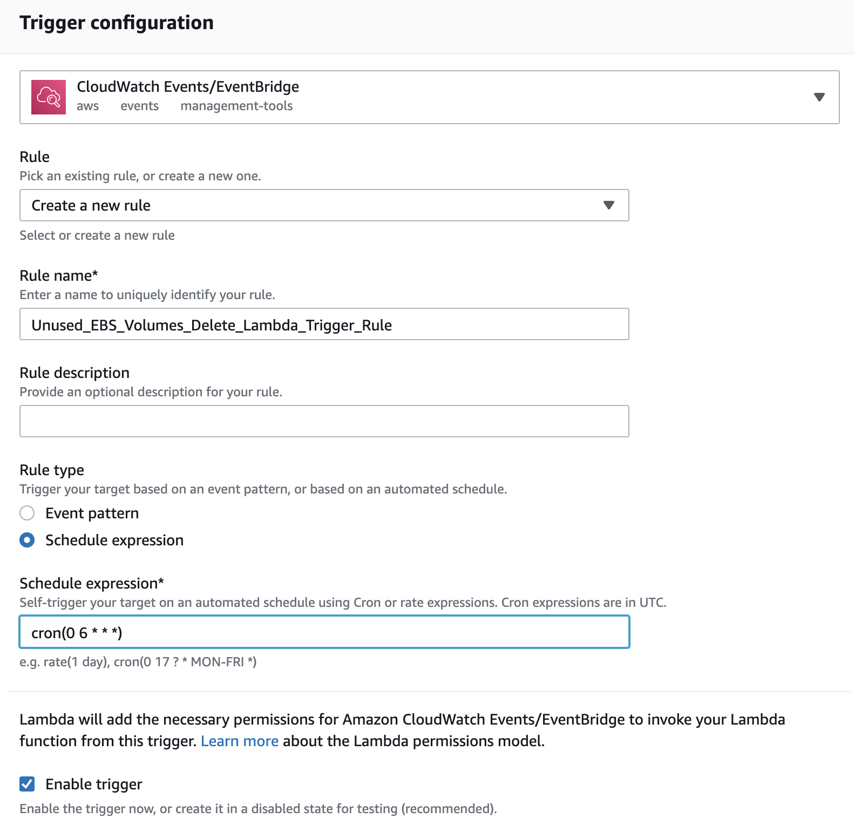Click the CloudWatch Events/EventBridge title text
Viewport: 854px width, 825px height.
[188, 87]
